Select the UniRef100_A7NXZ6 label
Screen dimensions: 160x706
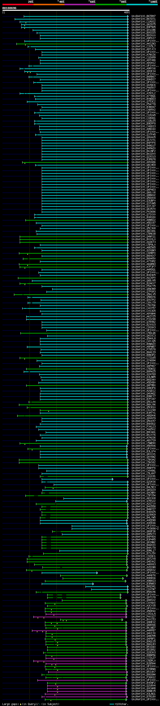[143, 55]
